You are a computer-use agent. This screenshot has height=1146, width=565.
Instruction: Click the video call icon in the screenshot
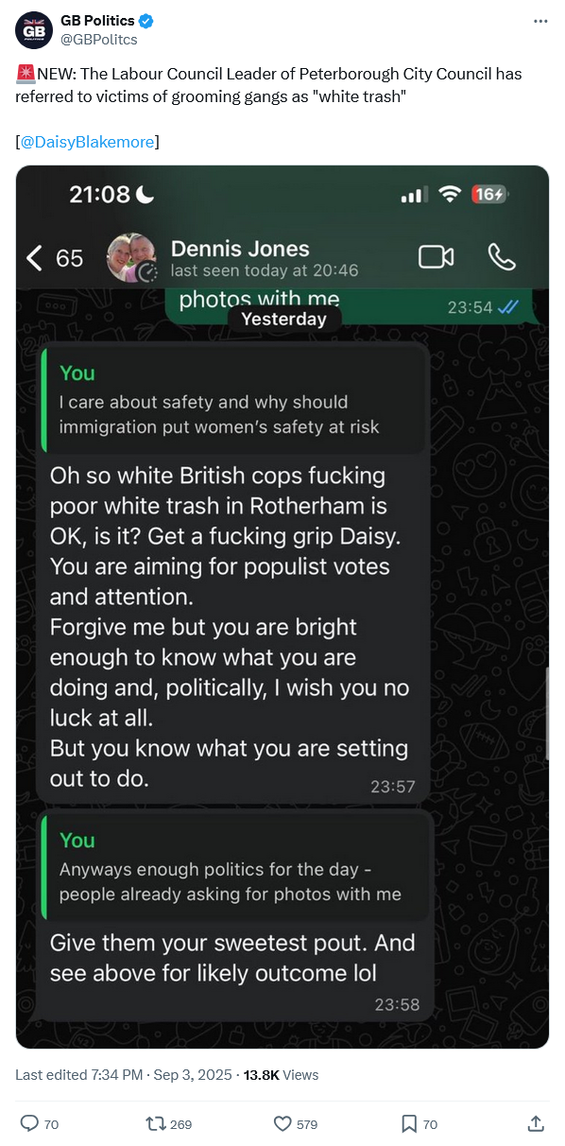(436, 256)
